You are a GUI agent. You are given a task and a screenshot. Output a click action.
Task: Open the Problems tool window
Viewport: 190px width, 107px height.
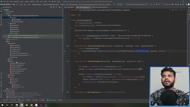point(13,100)
